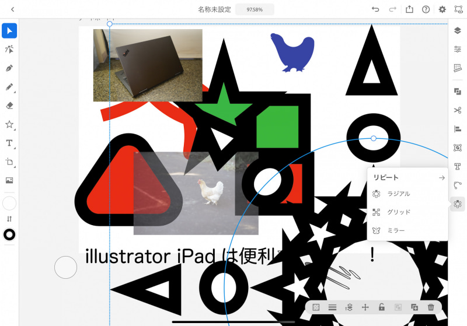This screenshot has width=467, height=326.
Task: Open the 97.58% zoom level field
Action: [255, 9]
